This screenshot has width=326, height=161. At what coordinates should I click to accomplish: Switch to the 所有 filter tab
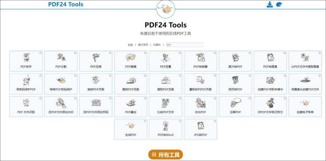(130, 45)
